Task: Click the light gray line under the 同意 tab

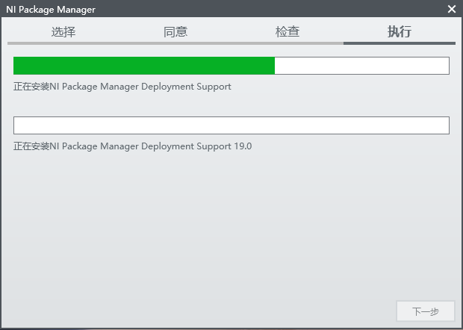Action: [175, 43]
